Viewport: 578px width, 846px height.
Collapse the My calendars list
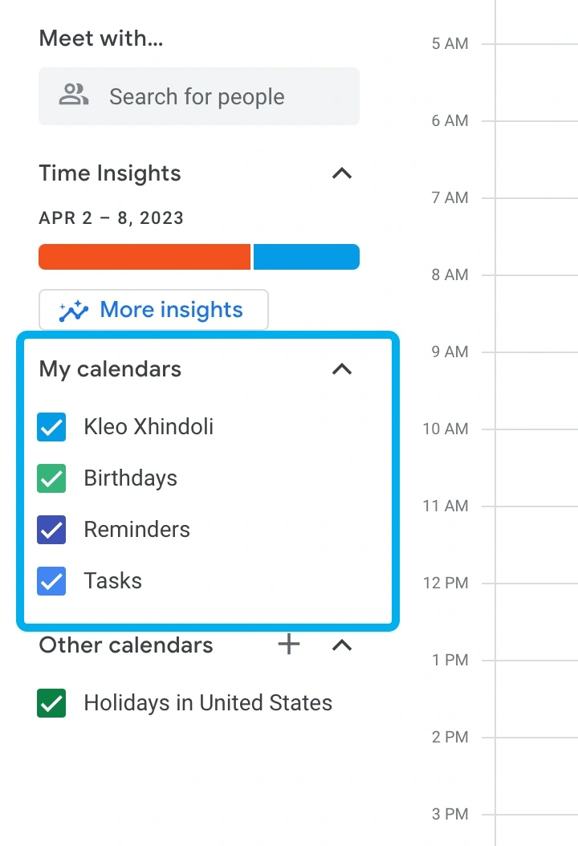tap(342, 369)
